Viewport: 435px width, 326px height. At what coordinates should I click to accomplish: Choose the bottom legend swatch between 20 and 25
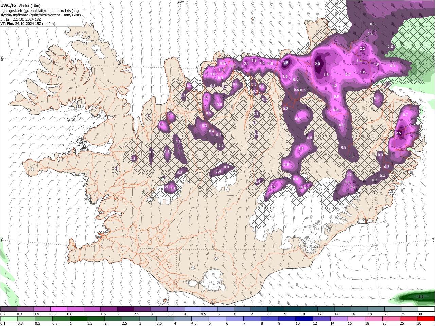[391, 319]
